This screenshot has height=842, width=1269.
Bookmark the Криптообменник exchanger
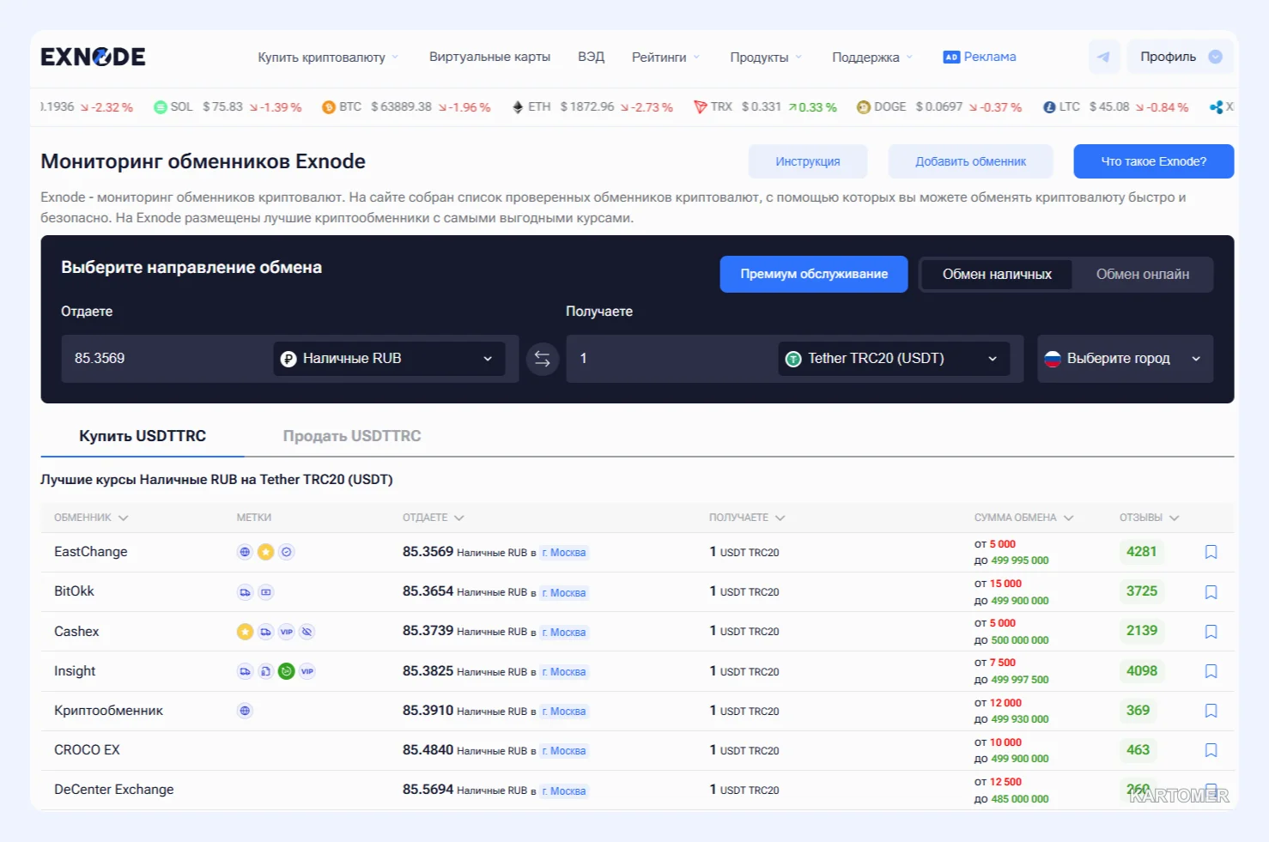1211,711
